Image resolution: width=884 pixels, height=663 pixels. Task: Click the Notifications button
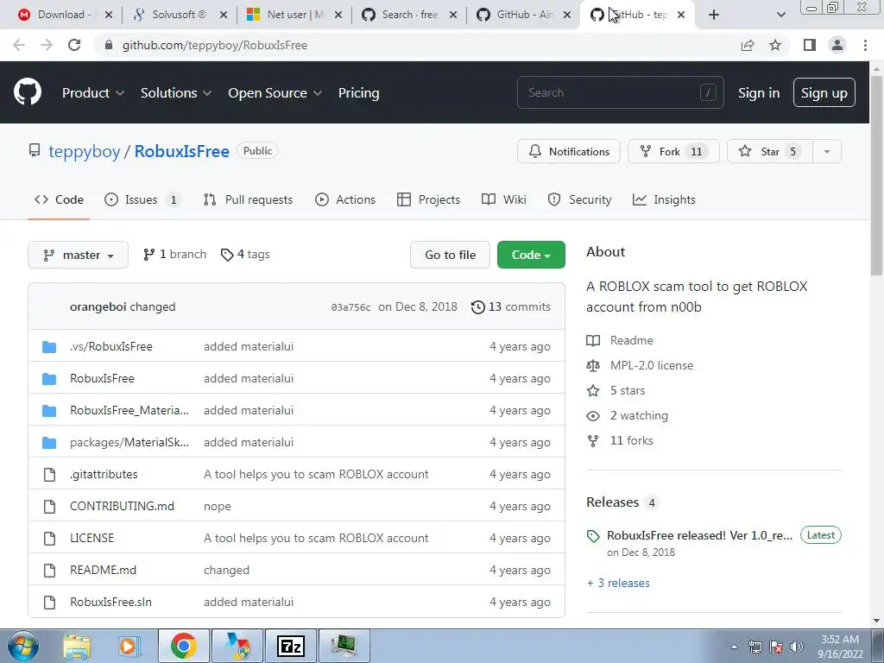click(x=569, y=152)
